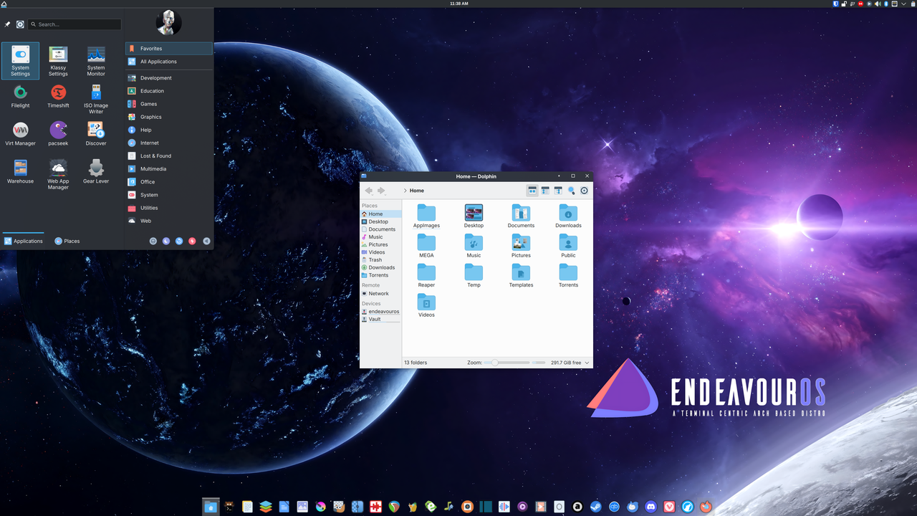Launch Gear Lever app

point(96,173)
